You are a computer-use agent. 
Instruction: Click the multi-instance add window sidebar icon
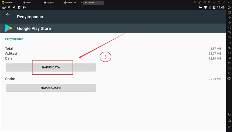229,38
